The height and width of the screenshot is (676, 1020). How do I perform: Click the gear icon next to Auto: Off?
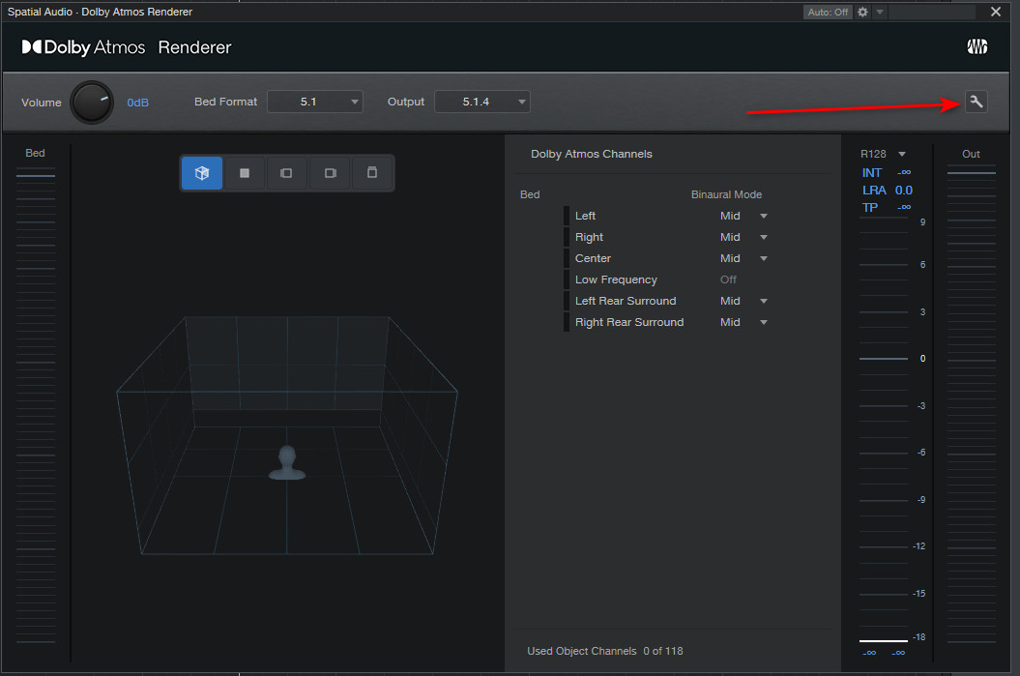click(862, 12)
